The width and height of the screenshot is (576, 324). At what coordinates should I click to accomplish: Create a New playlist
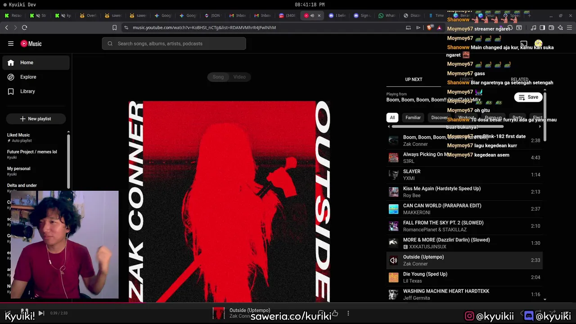[36, 119]
